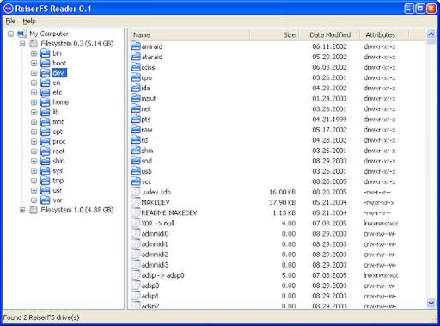Open the File menu
The width and height of the screenshot is (440, 326).
(10, 21)
